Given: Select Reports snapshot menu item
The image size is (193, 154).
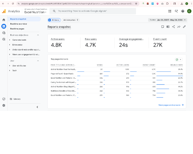Looking at the screenshot, I should pyautogui.click(x=24, y=19).
